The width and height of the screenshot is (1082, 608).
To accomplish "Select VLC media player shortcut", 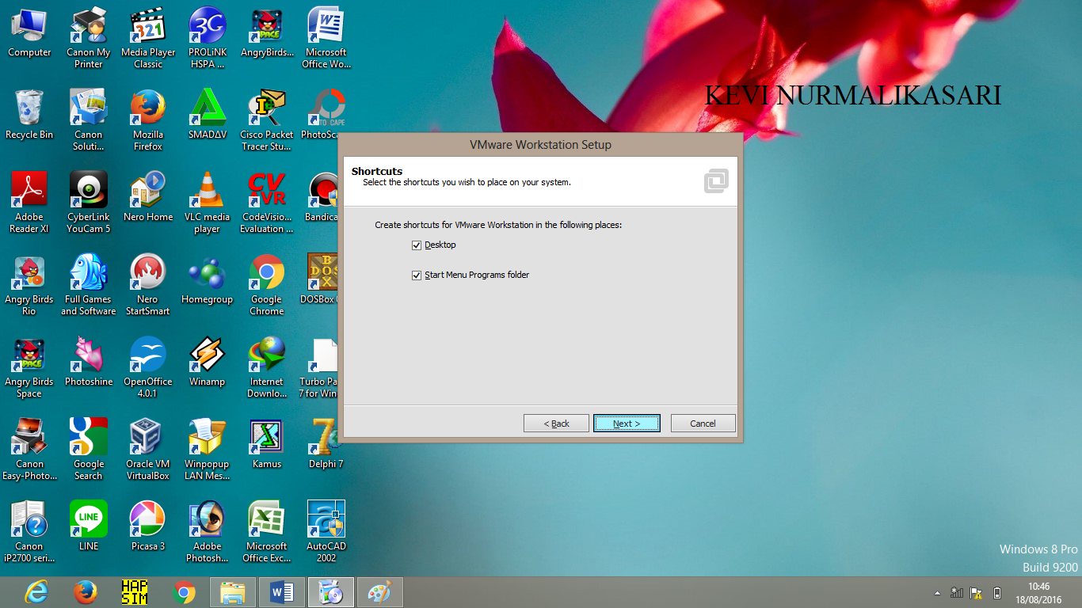I will [208, 203].
